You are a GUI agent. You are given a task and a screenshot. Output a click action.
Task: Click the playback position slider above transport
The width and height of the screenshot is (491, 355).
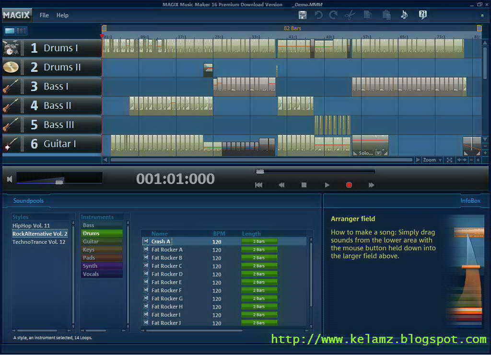[x=315, y=172]
